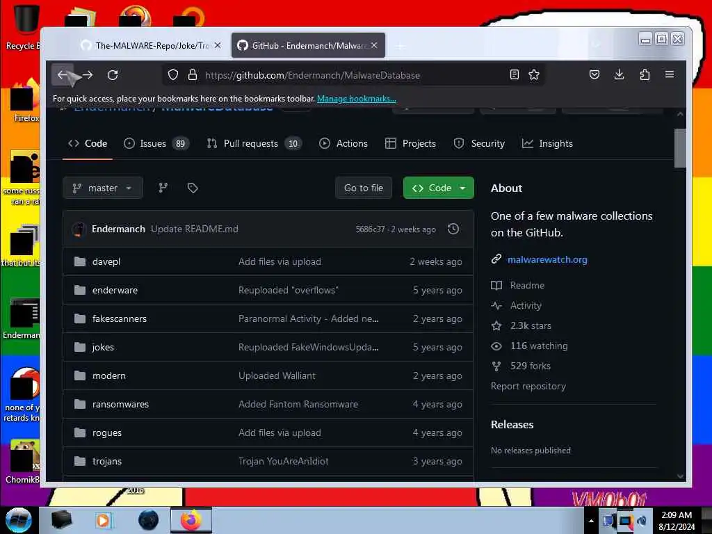The height and width of the screenshot is (534, 712).
Task: Open the tracking protection shield icon
Action: point(173,75)
